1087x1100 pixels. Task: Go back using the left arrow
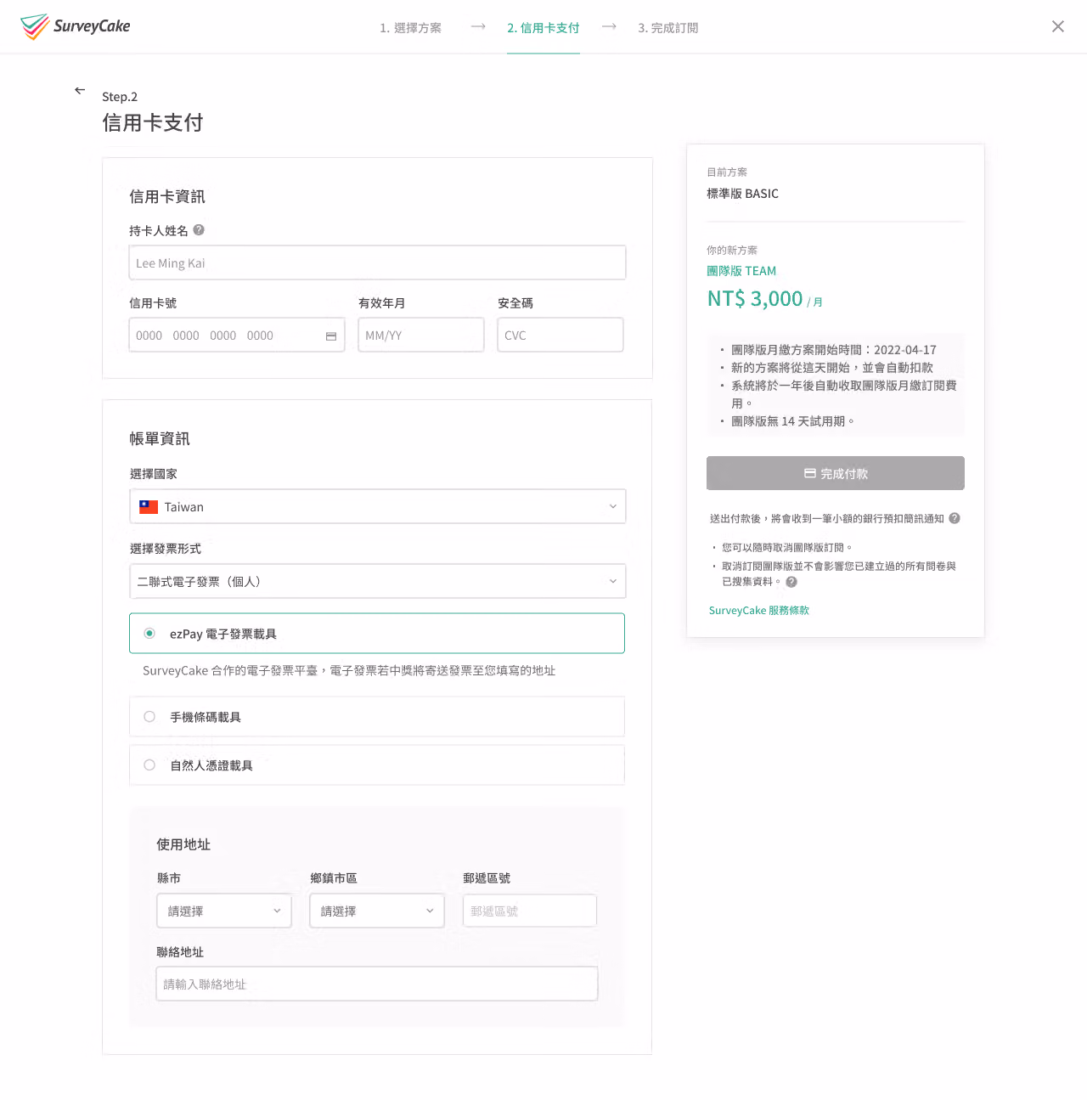click(x=80, y=90)
